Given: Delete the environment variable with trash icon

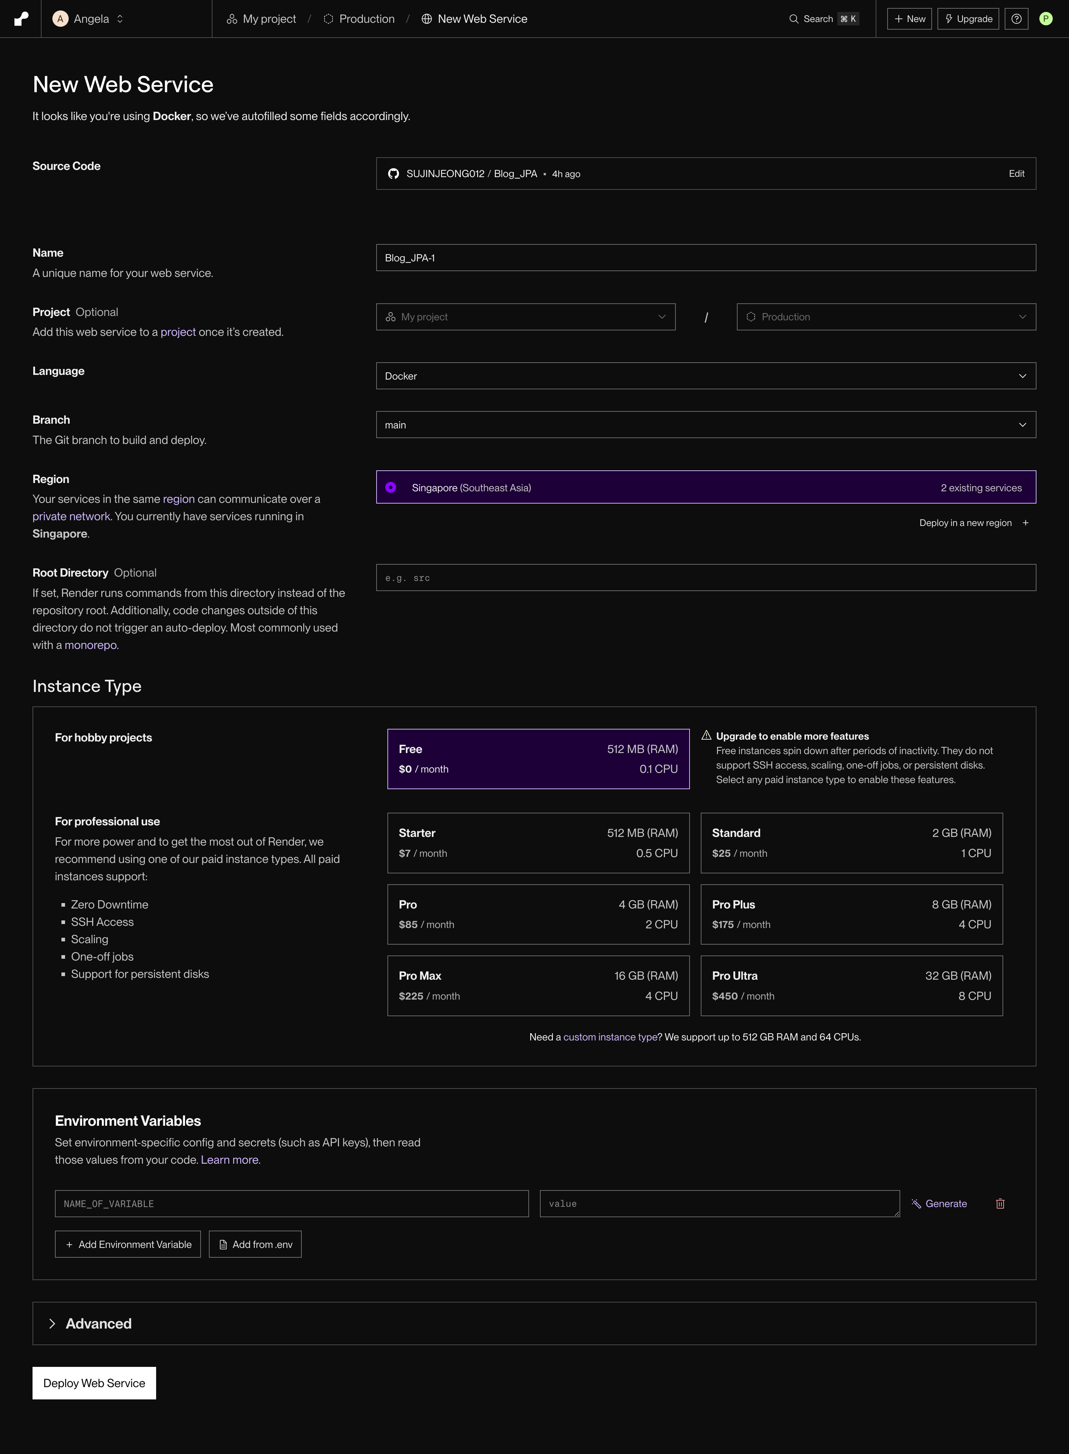Looking at the screenshot, I should 1000,1203.
